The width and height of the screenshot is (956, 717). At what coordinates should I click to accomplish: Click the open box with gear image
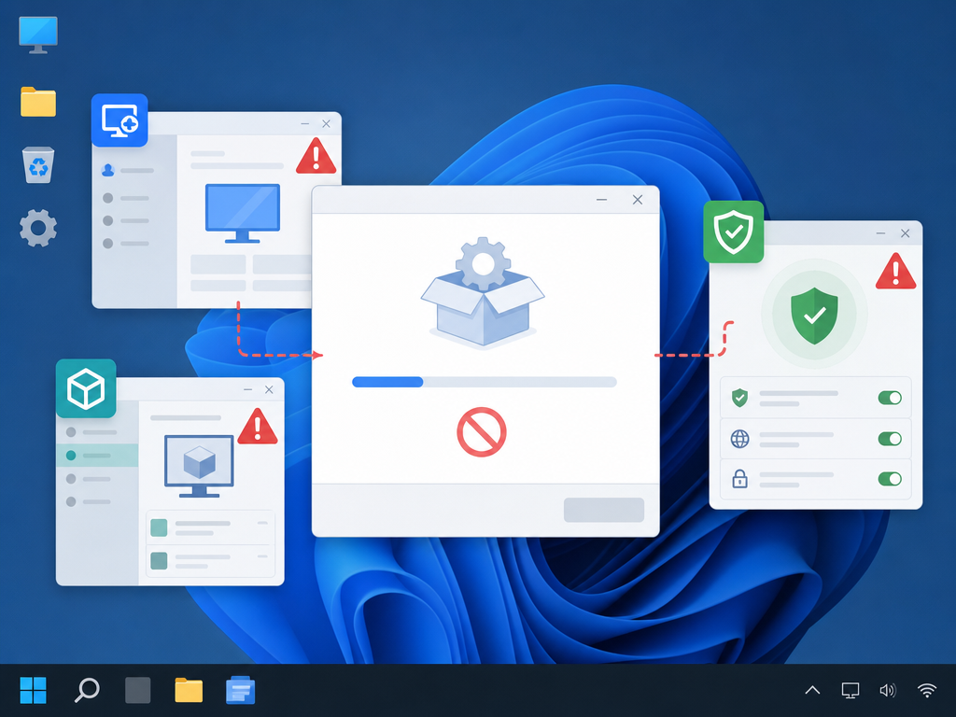483,291
